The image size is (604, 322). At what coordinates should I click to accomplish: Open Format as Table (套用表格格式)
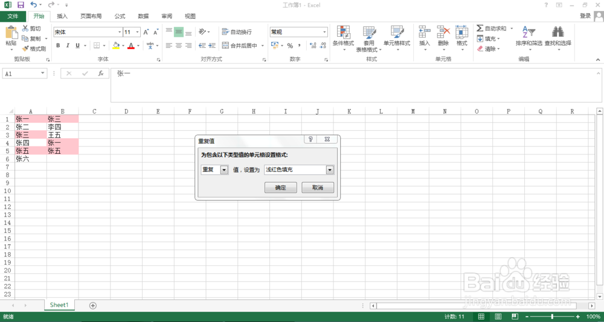368,39
